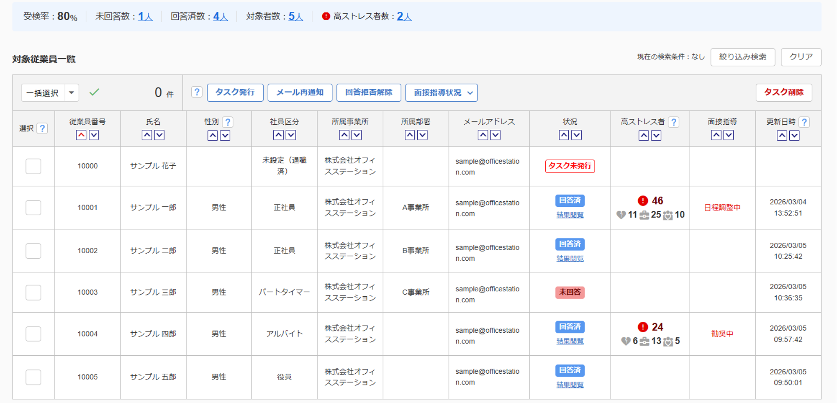This screenshot has width=837, height=403.
Task: Sort 更新日時 column descending arrow
Action: point(794,135)
